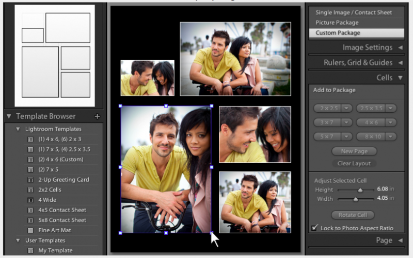Screen dimensions: 413x258
Task: Expand the Image Settings panel
Action: [401, 47]
